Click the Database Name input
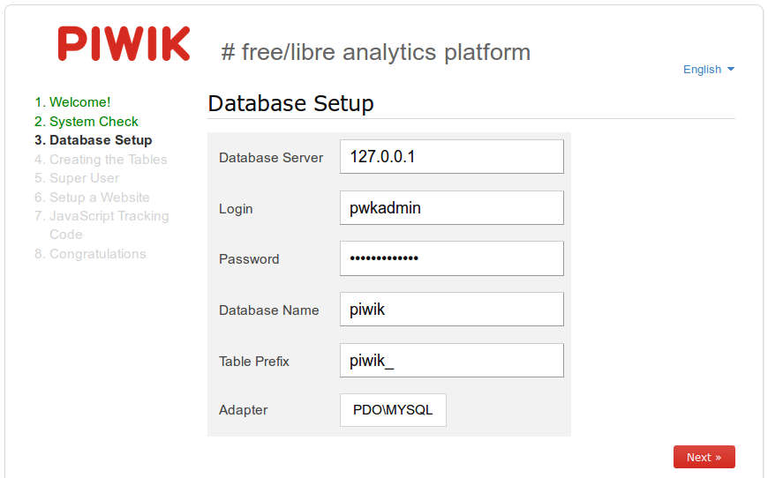This screenshot has width=768, height=478. [452, 310]
